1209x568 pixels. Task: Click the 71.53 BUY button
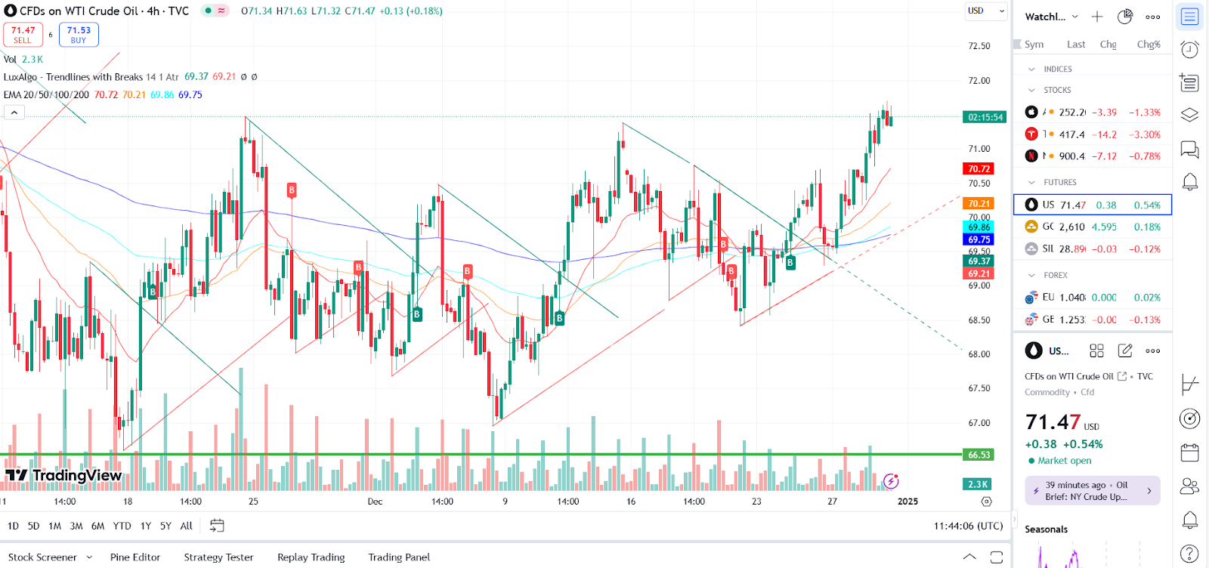79,35
